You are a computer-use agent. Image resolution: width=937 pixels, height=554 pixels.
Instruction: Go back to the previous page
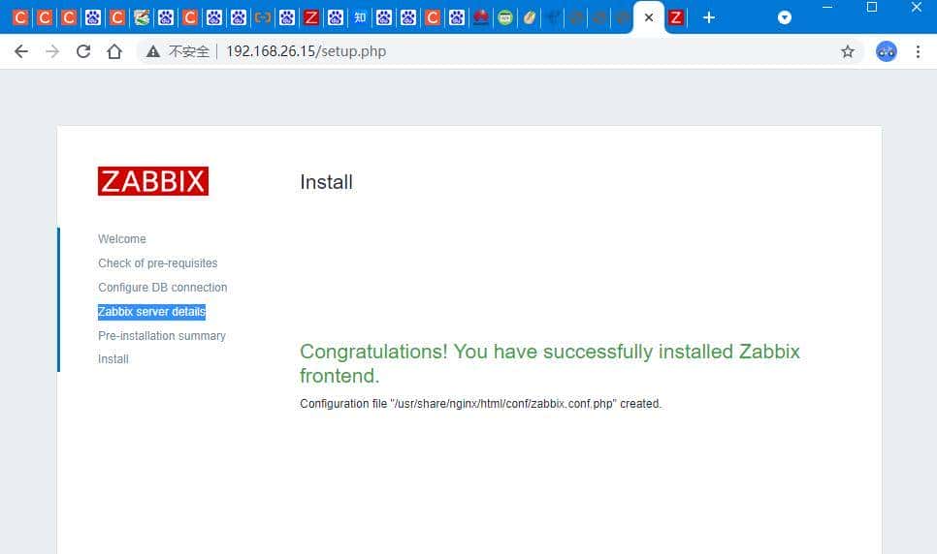tap(21, 51)
